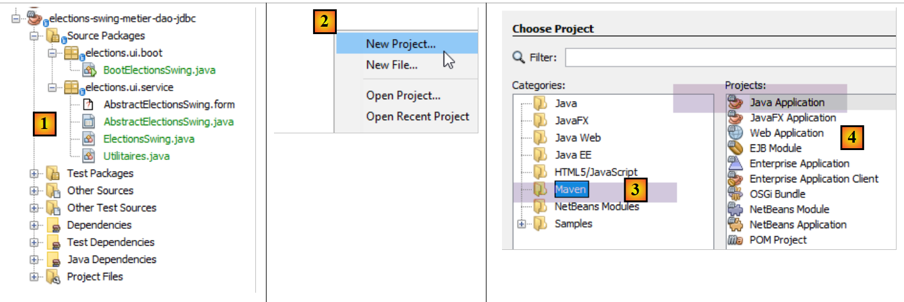Select Java Application in Projects list
Image resolution: width=904 pixels, height=302 pixels.
(787, 103)
